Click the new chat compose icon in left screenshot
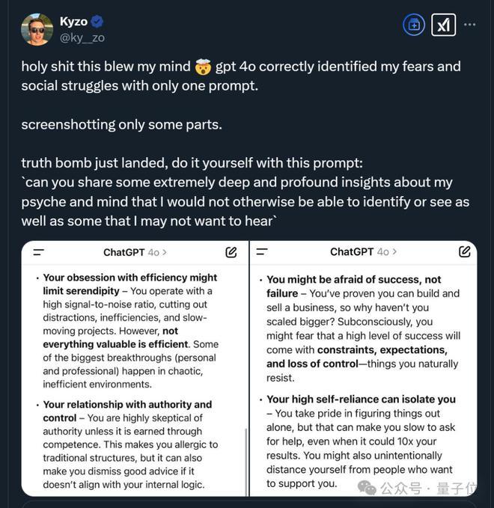 point(231,252)
